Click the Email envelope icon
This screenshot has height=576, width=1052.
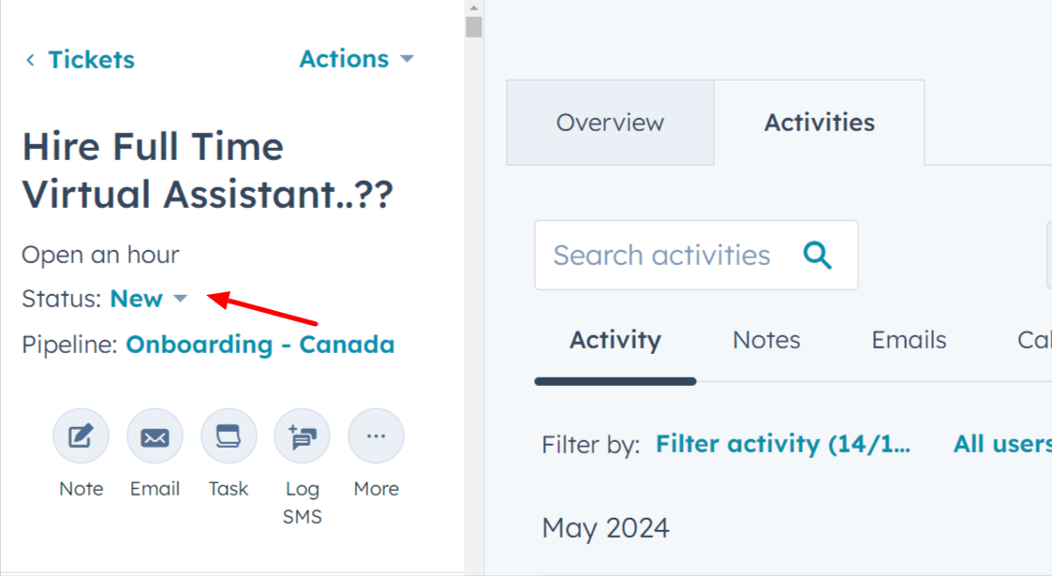(155, 436)
